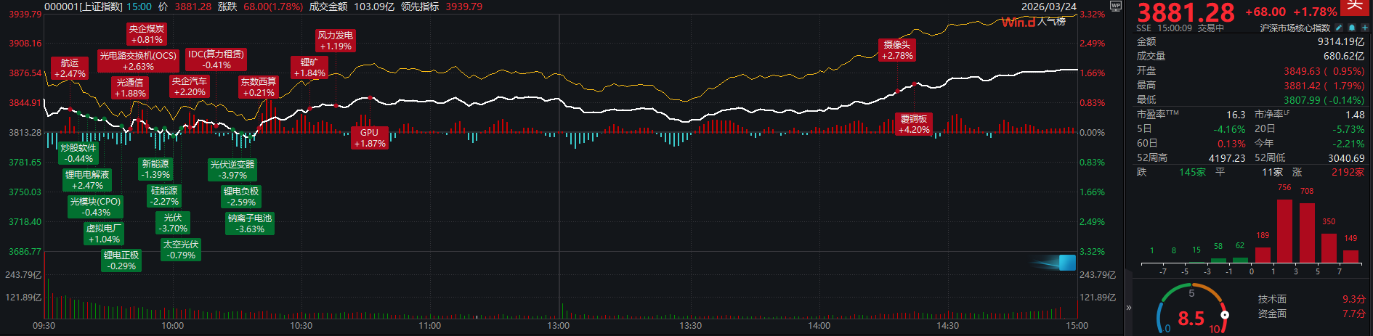
Task: Open the 资金面 score item
Action: [1272, 314]
